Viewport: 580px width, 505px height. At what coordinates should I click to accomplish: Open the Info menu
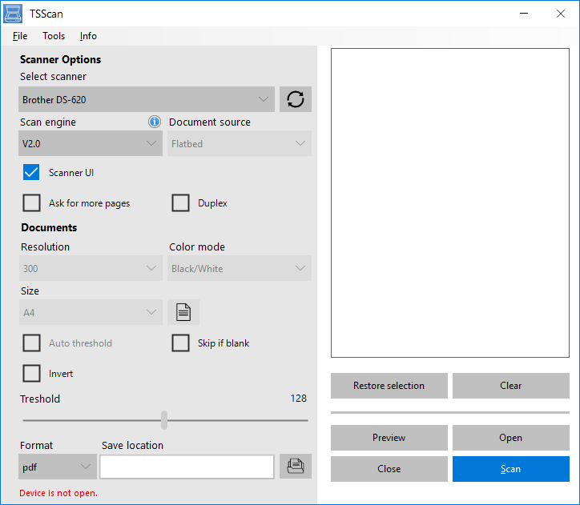88,36
